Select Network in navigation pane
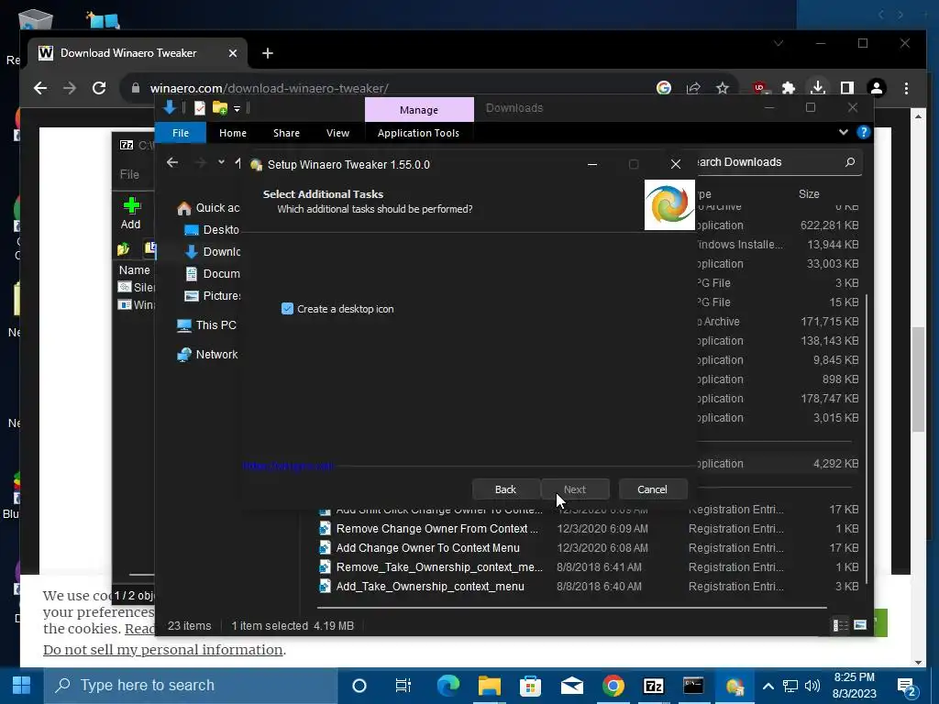Image resolution: width=939 pixels, height=704 pixels. point(208,355)
